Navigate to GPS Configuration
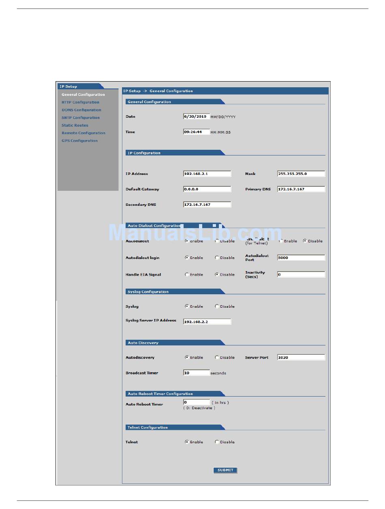 (79, 141)
